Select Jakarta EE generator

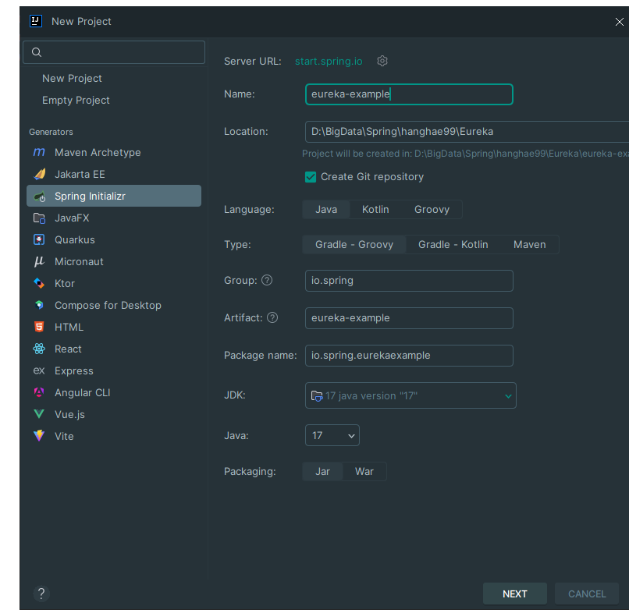80,175
